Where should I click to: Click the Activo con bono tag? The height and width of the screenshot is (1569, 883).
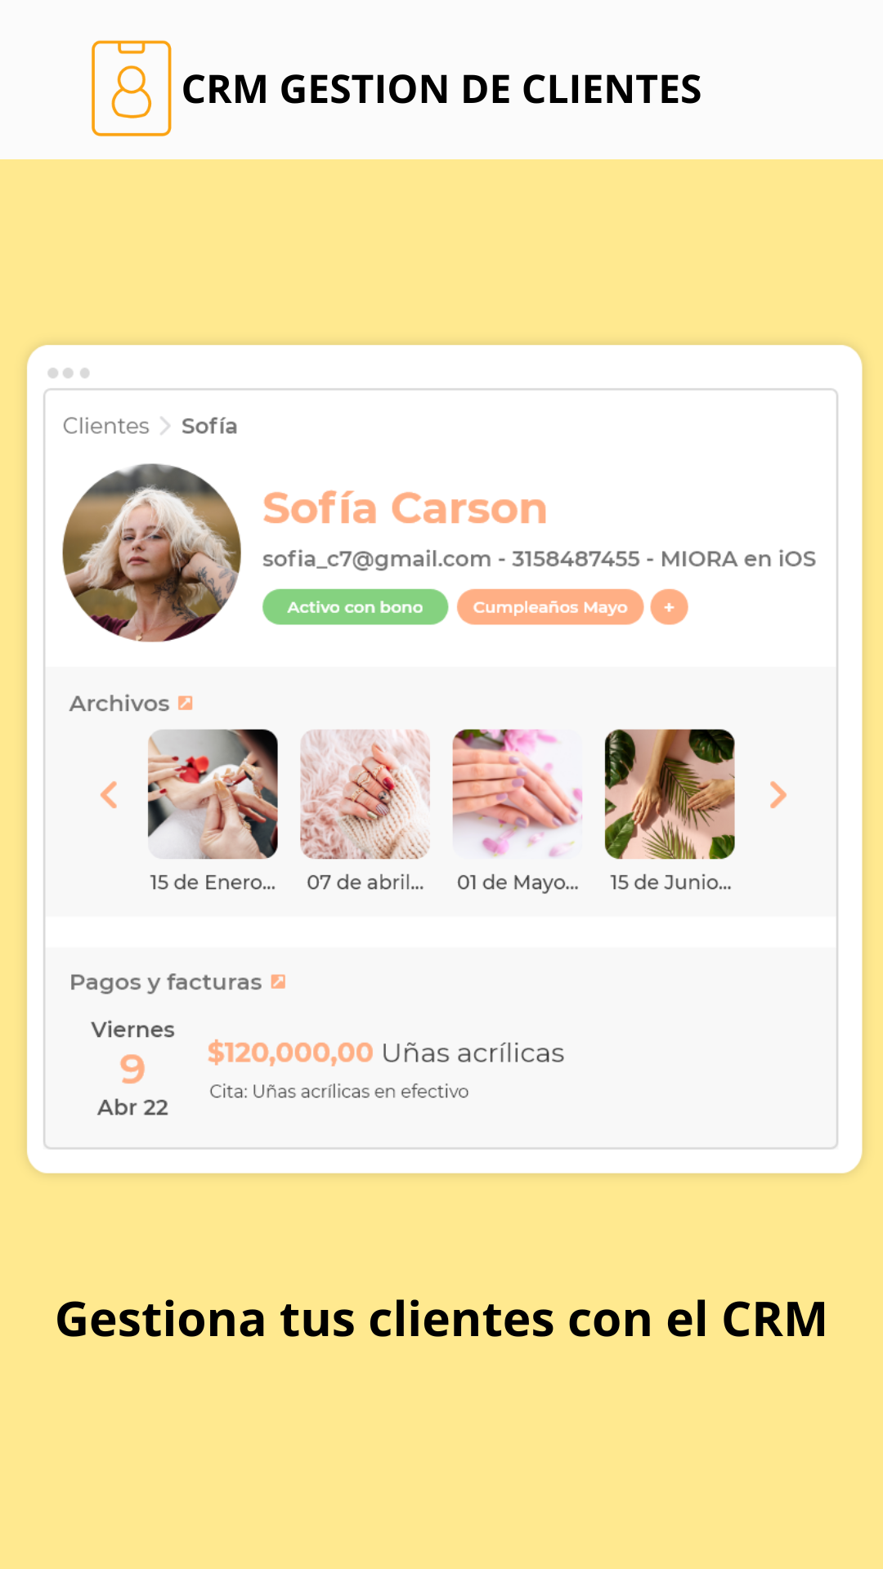point(355,607)
